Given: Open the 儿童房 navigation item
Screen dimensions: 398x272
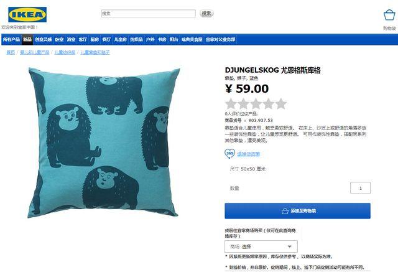Looking at the screenshot, I should click(x=120, y=39).
